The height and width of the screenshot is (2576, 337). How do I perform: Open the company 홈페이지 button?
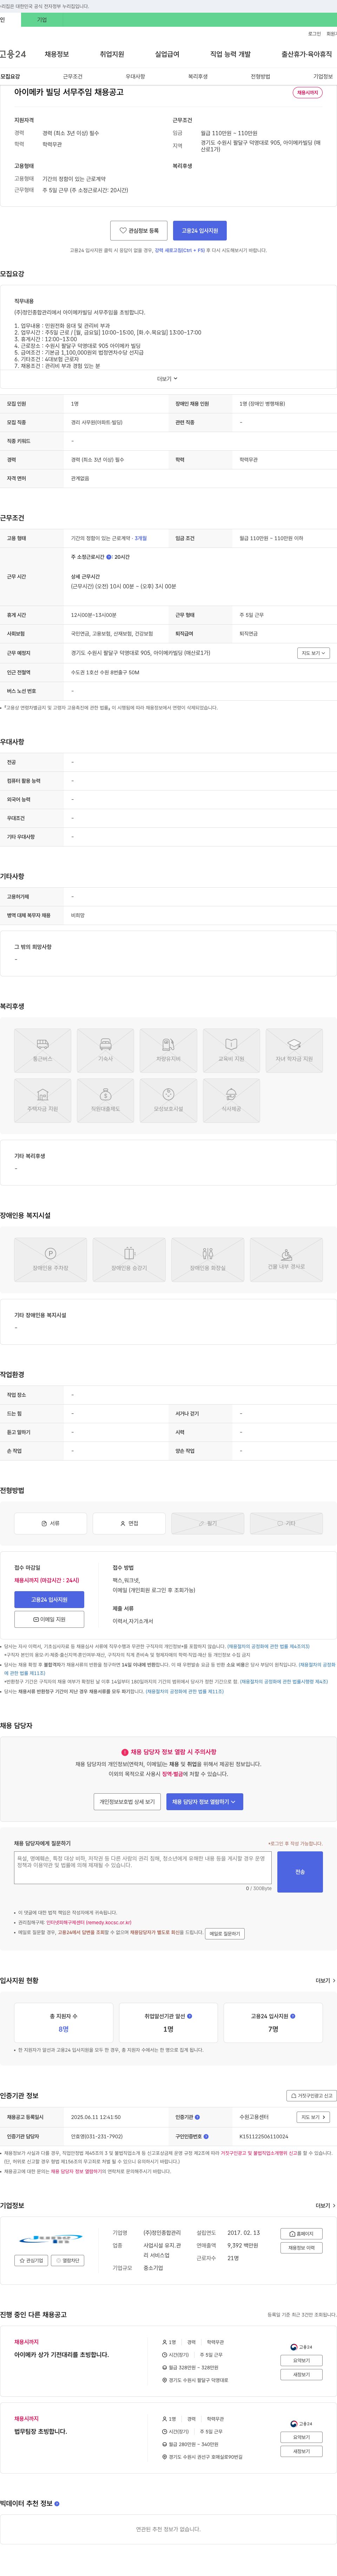pos(301,2234)
